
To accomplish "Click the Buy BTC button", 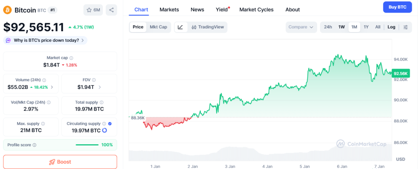I will point(397,7).
